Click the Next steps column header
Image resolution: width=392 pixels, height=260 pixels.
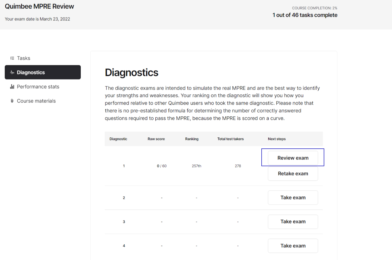click(277, 139)
